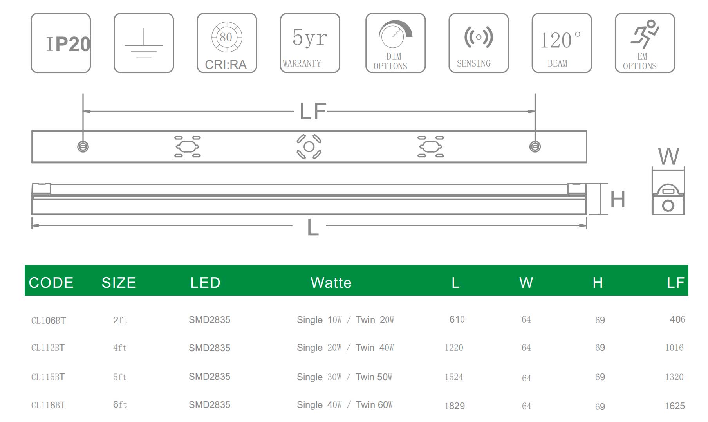This screenshot has width=708, height=422.
Task: Click the SIZE column header
Action: pyautogui.click(x=119, y=283)
